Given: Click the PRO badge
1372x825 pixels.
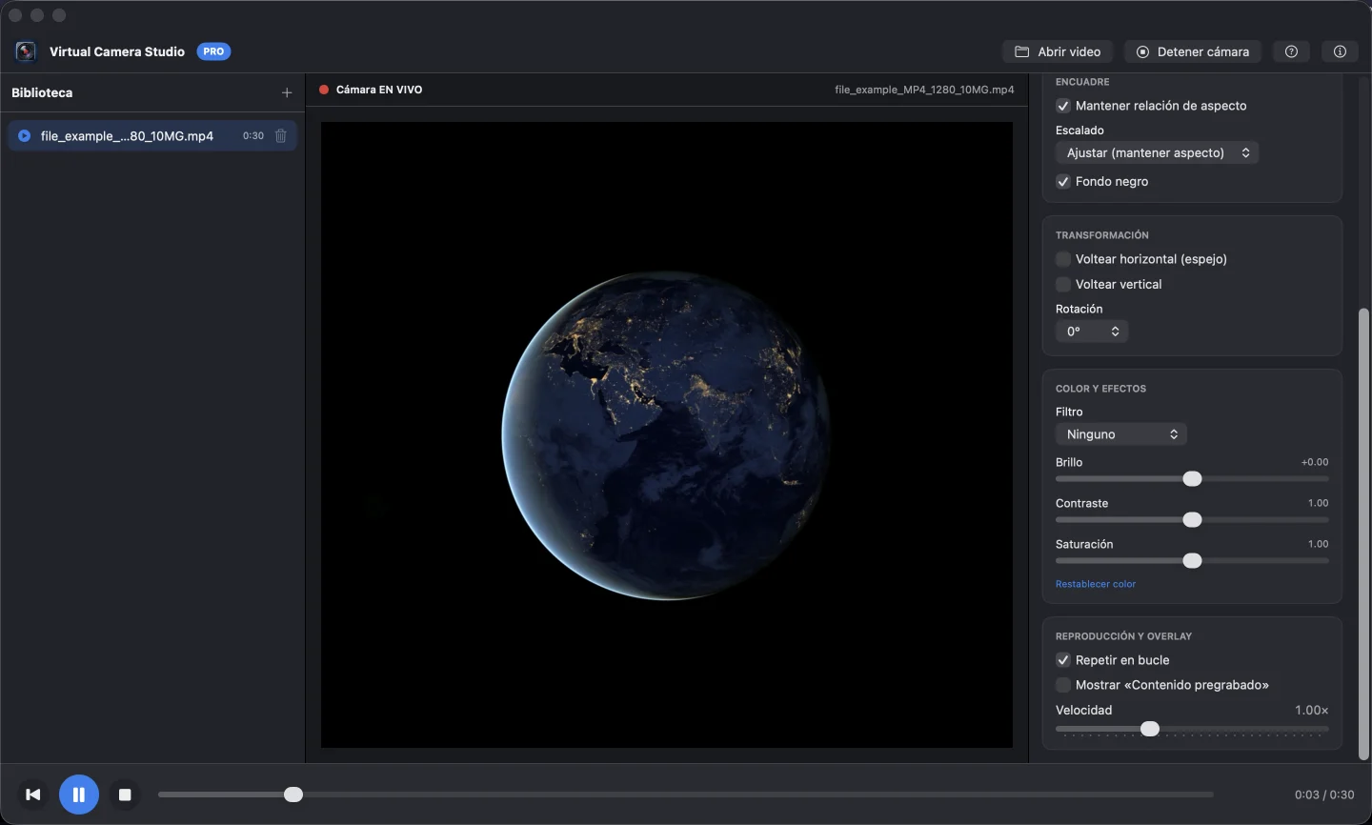Looking at the screenshot, I should (213, 51).
